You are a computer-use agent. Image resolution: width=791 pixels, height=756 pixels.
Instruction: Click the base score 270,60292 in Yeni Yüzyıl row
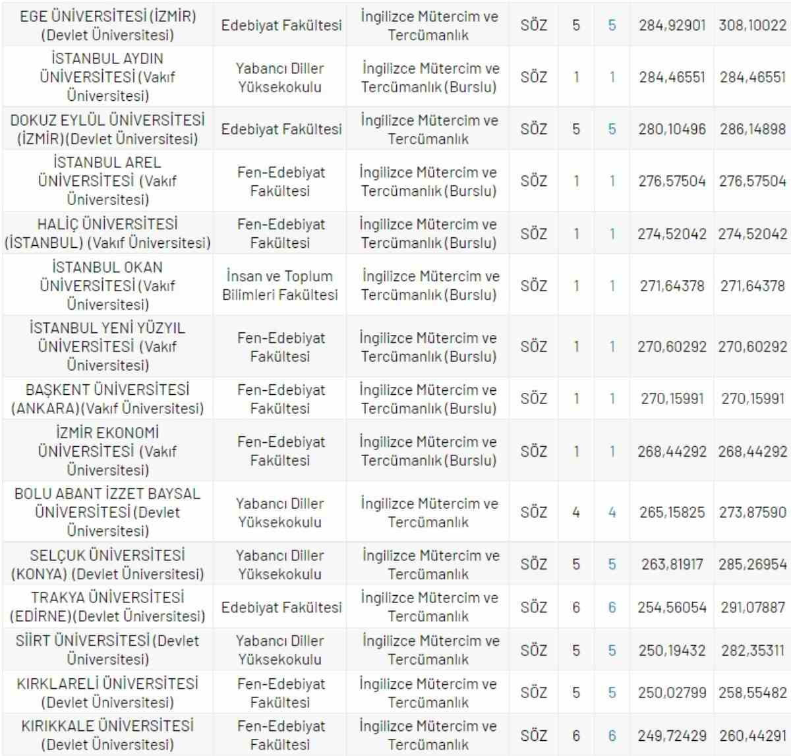point(672,347)
